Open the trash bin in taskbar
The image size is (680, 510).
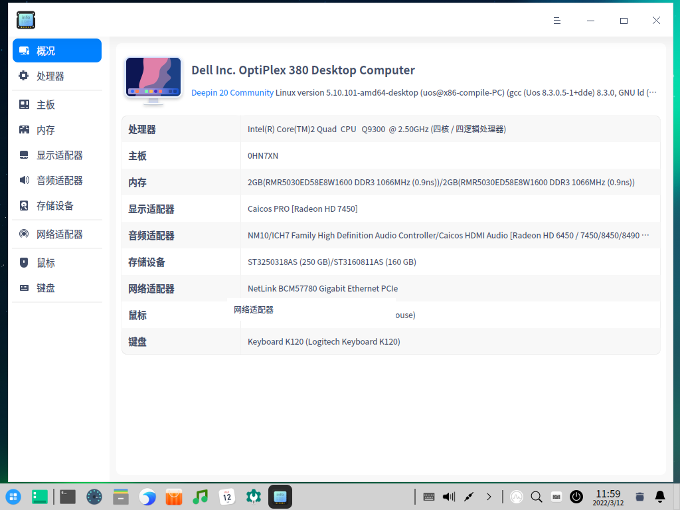point(639,497)
